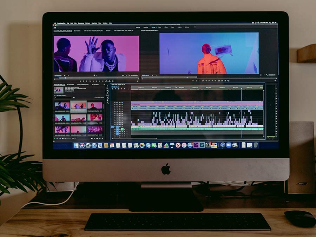
Task: Open the File menu
Action: (67, 23)
